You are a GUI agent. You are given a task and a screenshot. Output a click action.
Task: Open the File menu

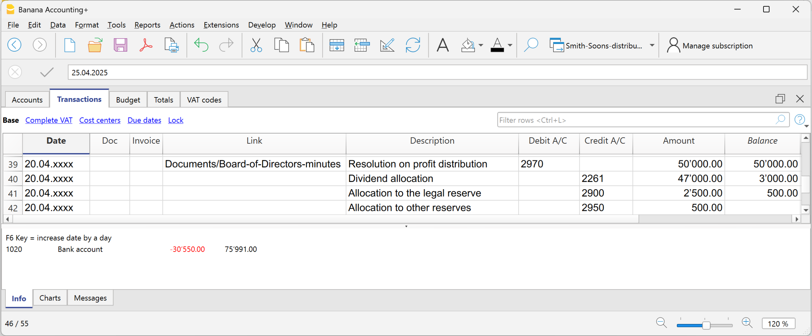[x=13, y=25]
